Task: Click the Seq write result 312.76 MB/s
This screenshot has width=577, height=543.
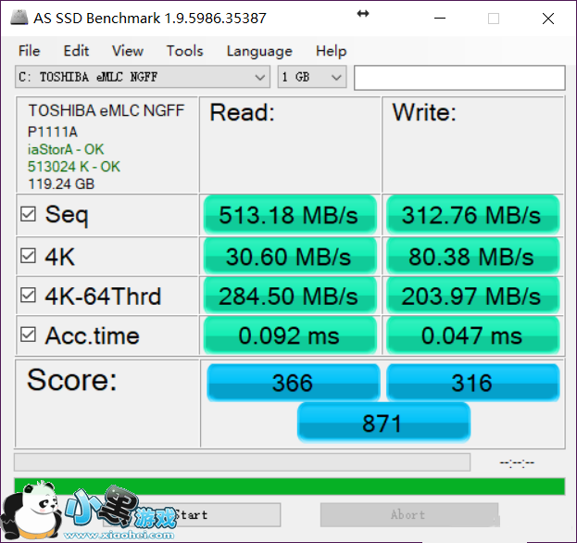Action: [473, 215]
